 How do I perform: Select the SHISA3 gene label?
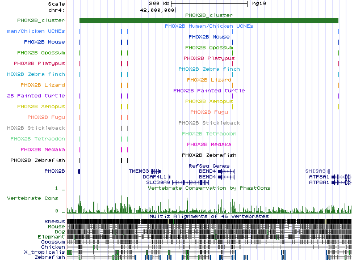[316, 171]
